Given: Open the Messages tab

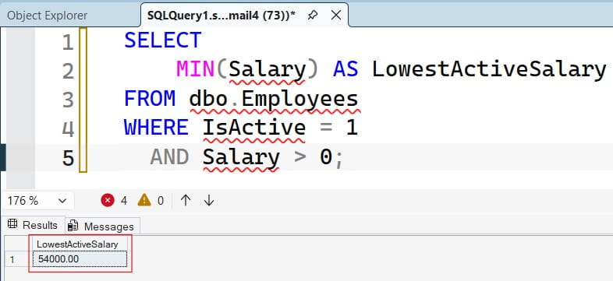Looking at the screenshot, I should pyautogui.click(x=102, y=227).
